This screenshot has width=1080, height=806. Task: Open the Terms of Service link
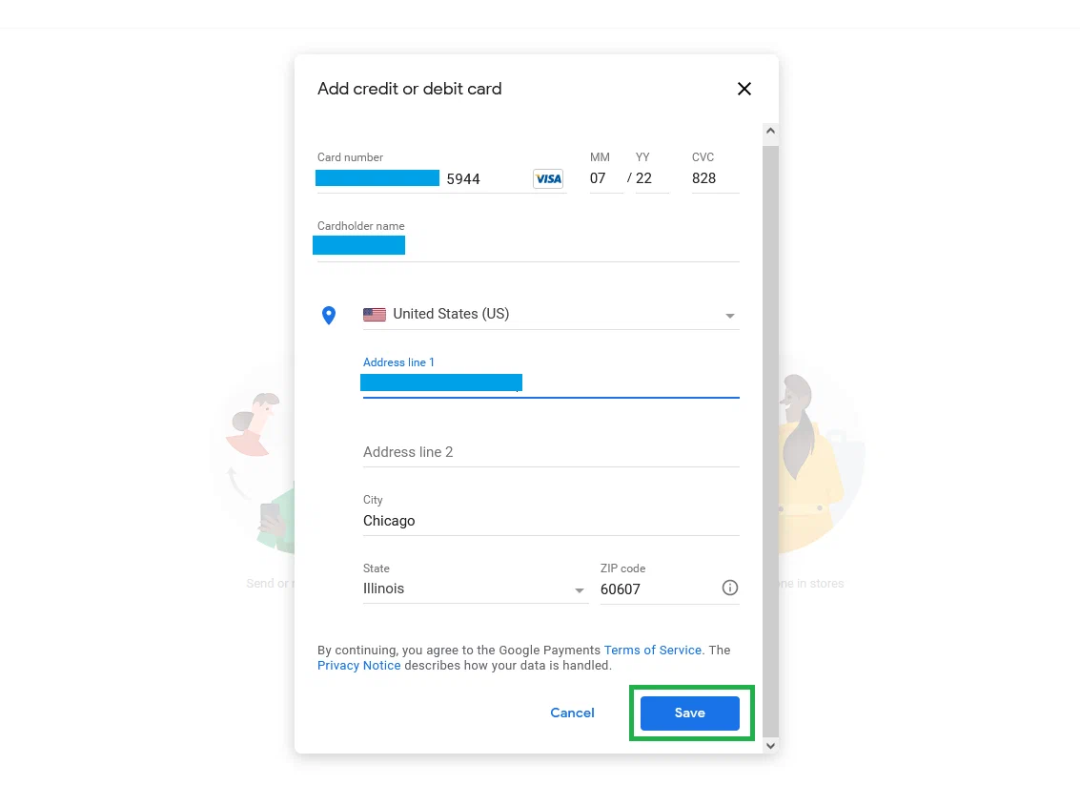point(652,651)
